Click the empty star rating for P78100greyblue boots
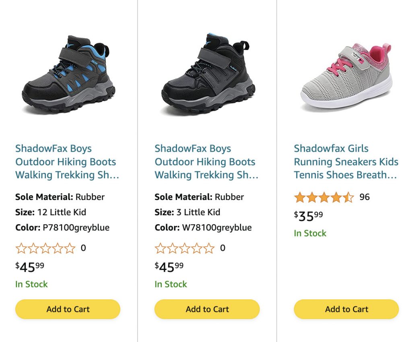This screenshot has width=412, height=342. click(x=45, y=248)
